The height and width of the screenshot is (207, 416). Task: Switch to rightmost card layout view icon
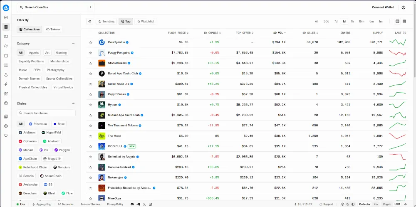404,22
